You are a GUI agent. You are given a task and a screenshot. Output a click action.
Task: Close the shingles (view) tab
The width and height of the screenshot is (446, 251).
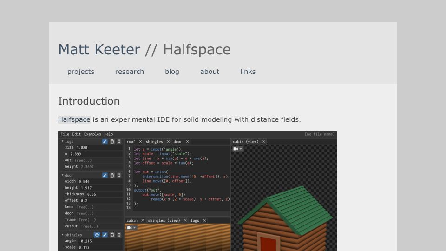coord(185,220)
